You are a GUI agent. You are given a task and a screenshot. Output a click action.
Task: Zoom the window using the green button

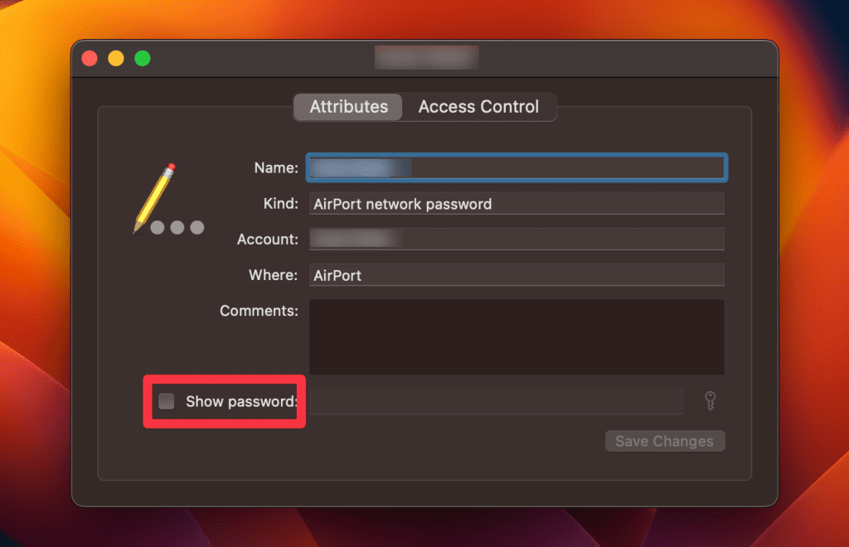(x=143, y=59)
